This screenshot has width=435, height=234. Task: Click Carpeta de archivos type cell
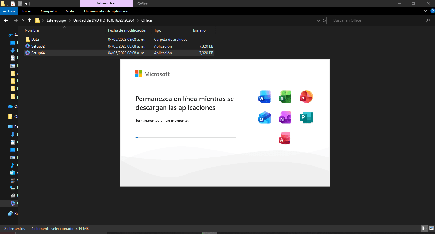tap(171, 40)
